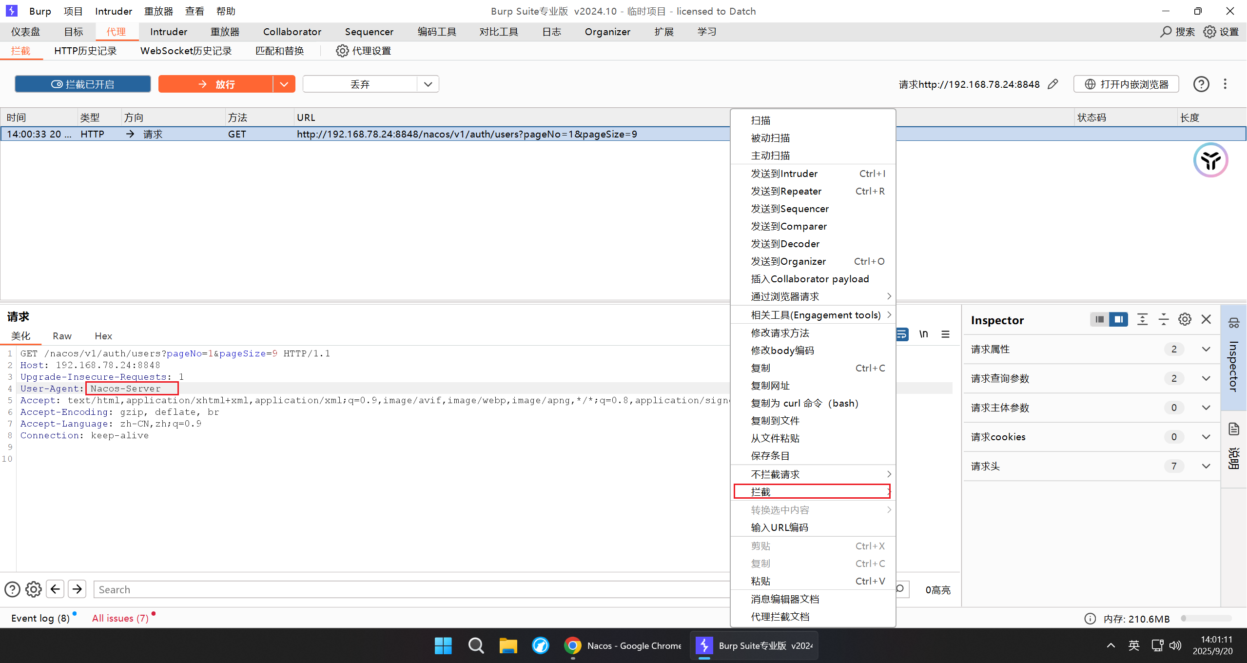Choose 复制为 curl 命令 (bash)

point(813,403)
